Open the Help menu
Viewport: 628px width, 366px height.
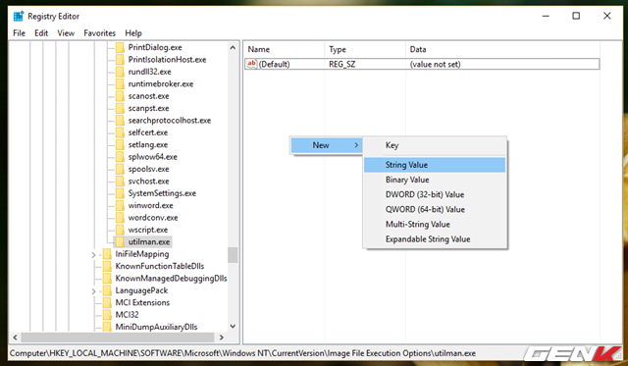click(133, 33)
